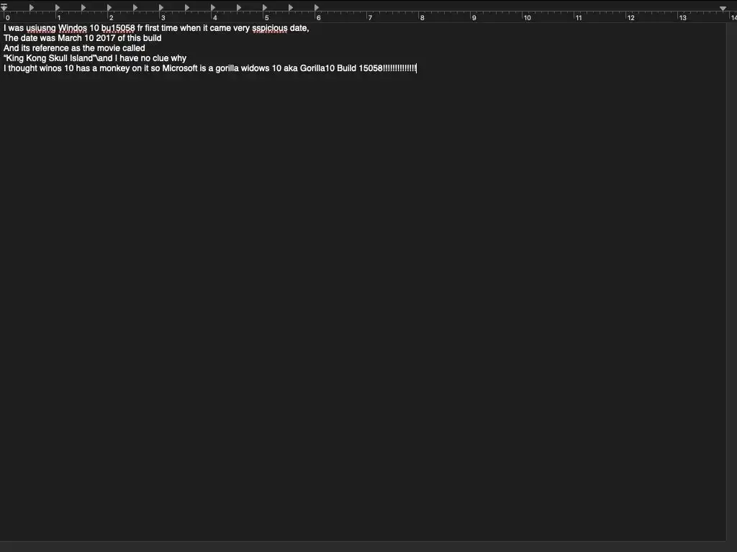
Task: Click the word "reference" in the third line
Action: (50, 48)
